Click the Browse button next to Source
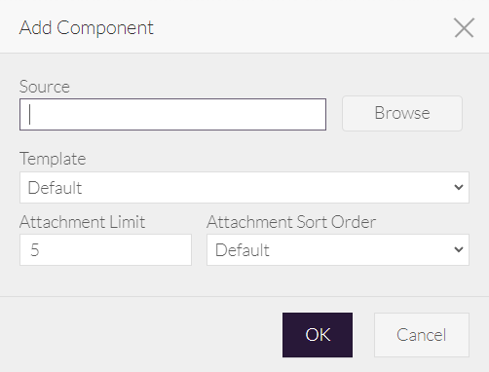 tap(402, 113)
